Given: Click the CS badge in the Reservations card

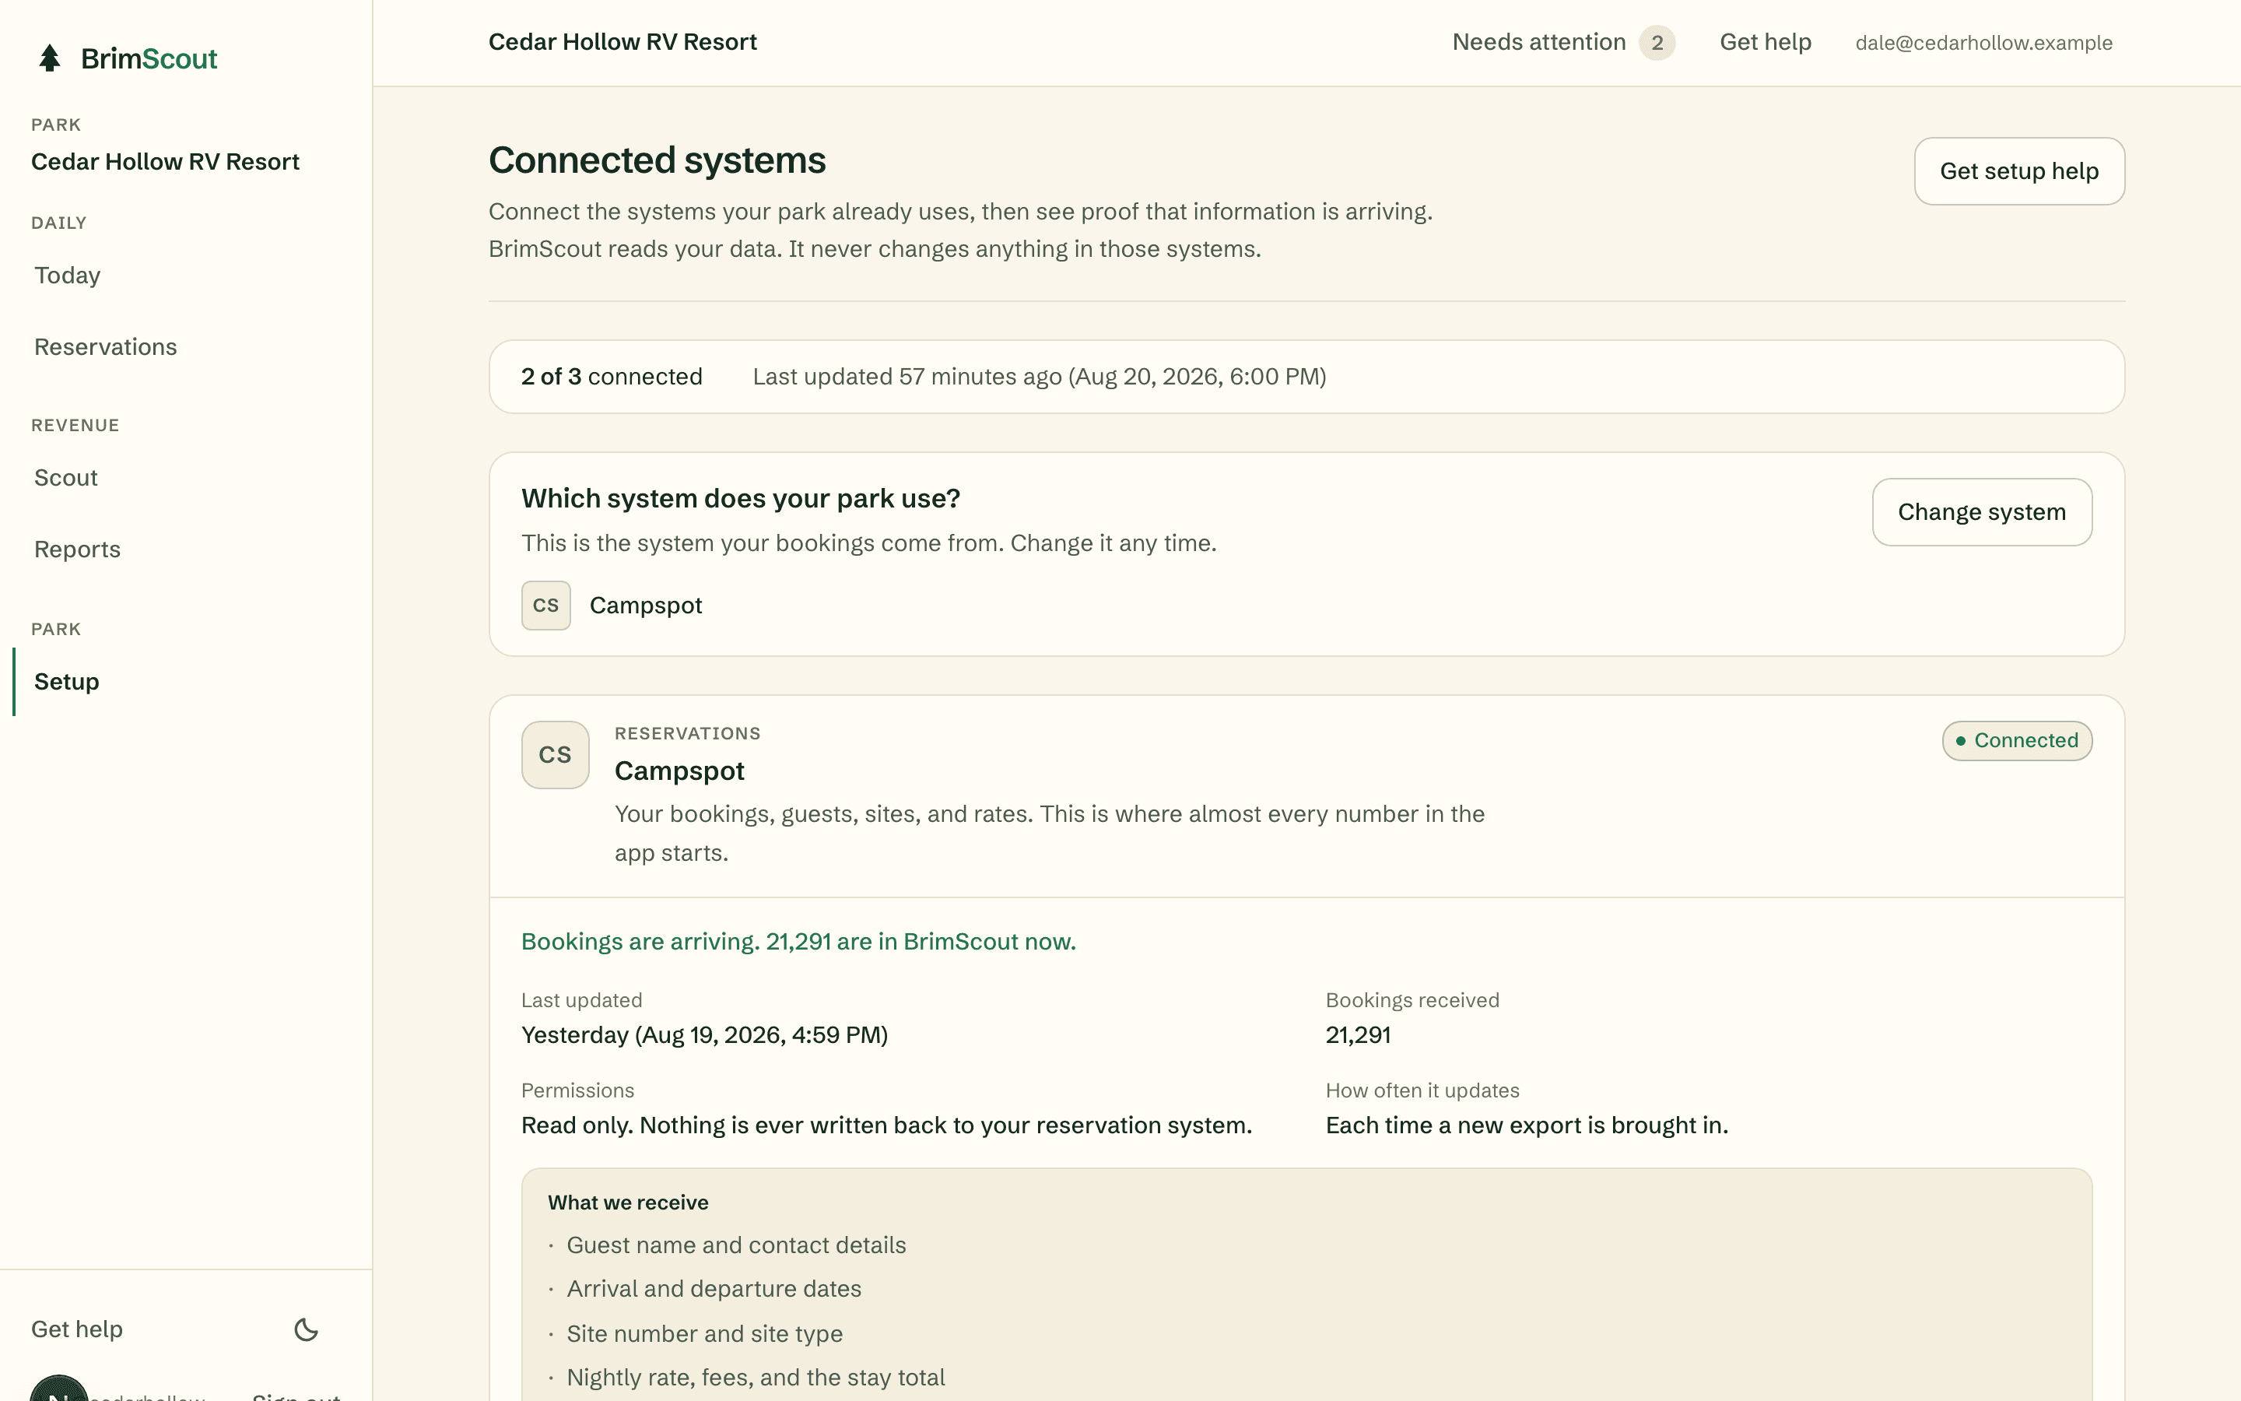Looking at the screenshot, I should click(555, 754).
